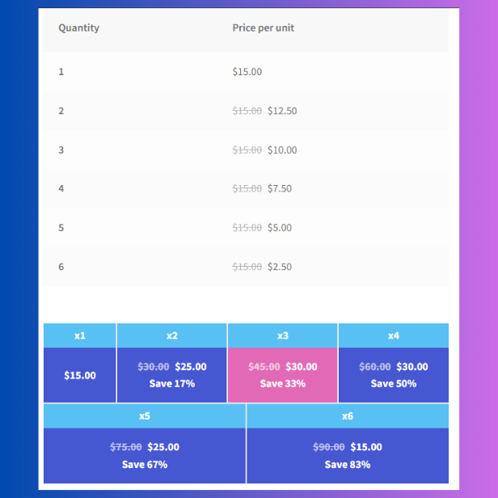Select the x6 tile header

click(348, 416)
